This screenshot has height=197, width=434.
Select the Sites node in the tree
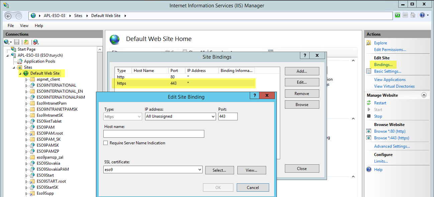tap(28, 67)
